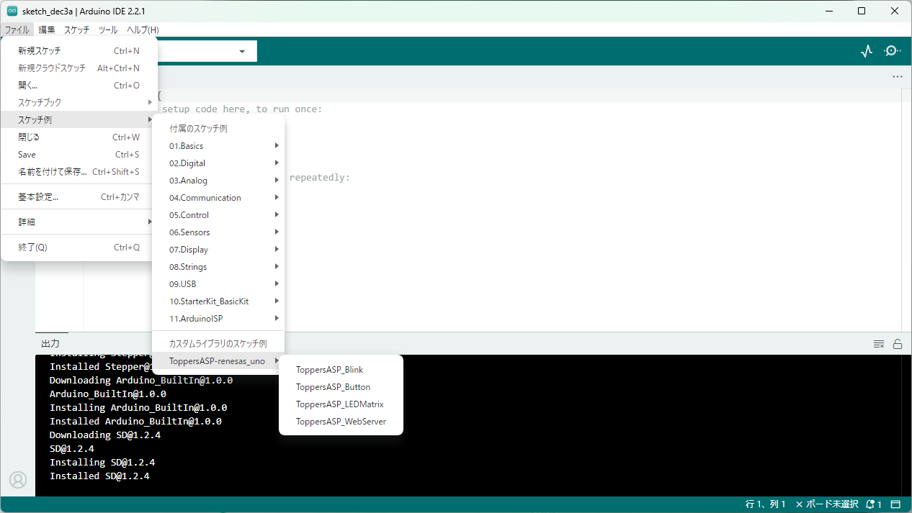Click the profile icon at the bottom left
912x513 pixels.
point(18,480)
